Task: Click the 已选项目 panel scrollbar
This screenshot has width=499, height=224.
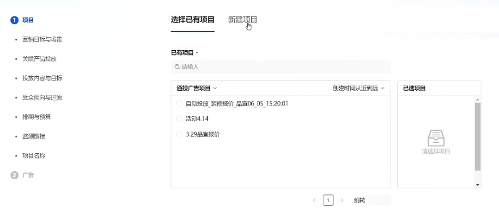Action: coord(478,136)
